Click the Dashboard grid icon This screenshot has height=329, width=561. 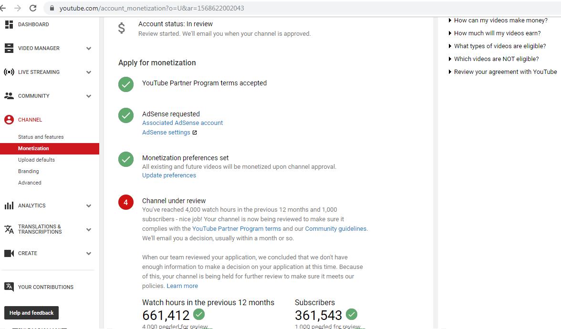(9, 24)
